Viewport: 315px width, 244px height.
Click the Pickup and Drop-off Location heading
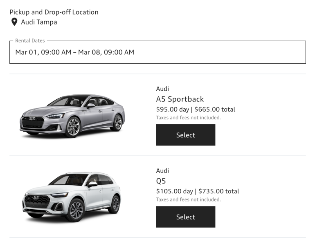(54, 12)
